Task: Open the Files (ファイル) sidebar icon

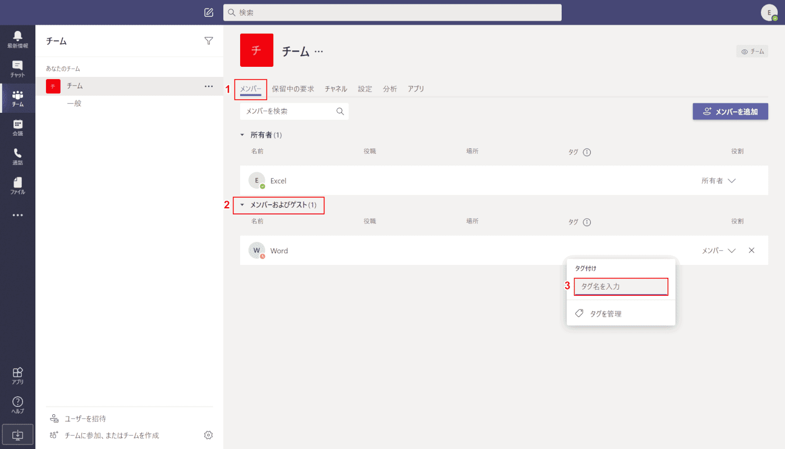Action: pos(17,186)
